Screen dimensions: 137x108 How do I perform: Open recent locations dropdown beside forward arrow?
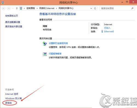(13, 9)
